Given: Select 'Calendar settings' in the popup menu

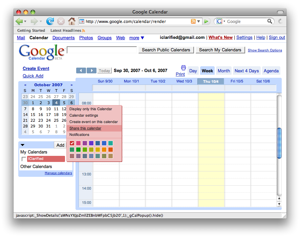Looking at the screenshot, I should pyautogui.click(x=84, y=115).
